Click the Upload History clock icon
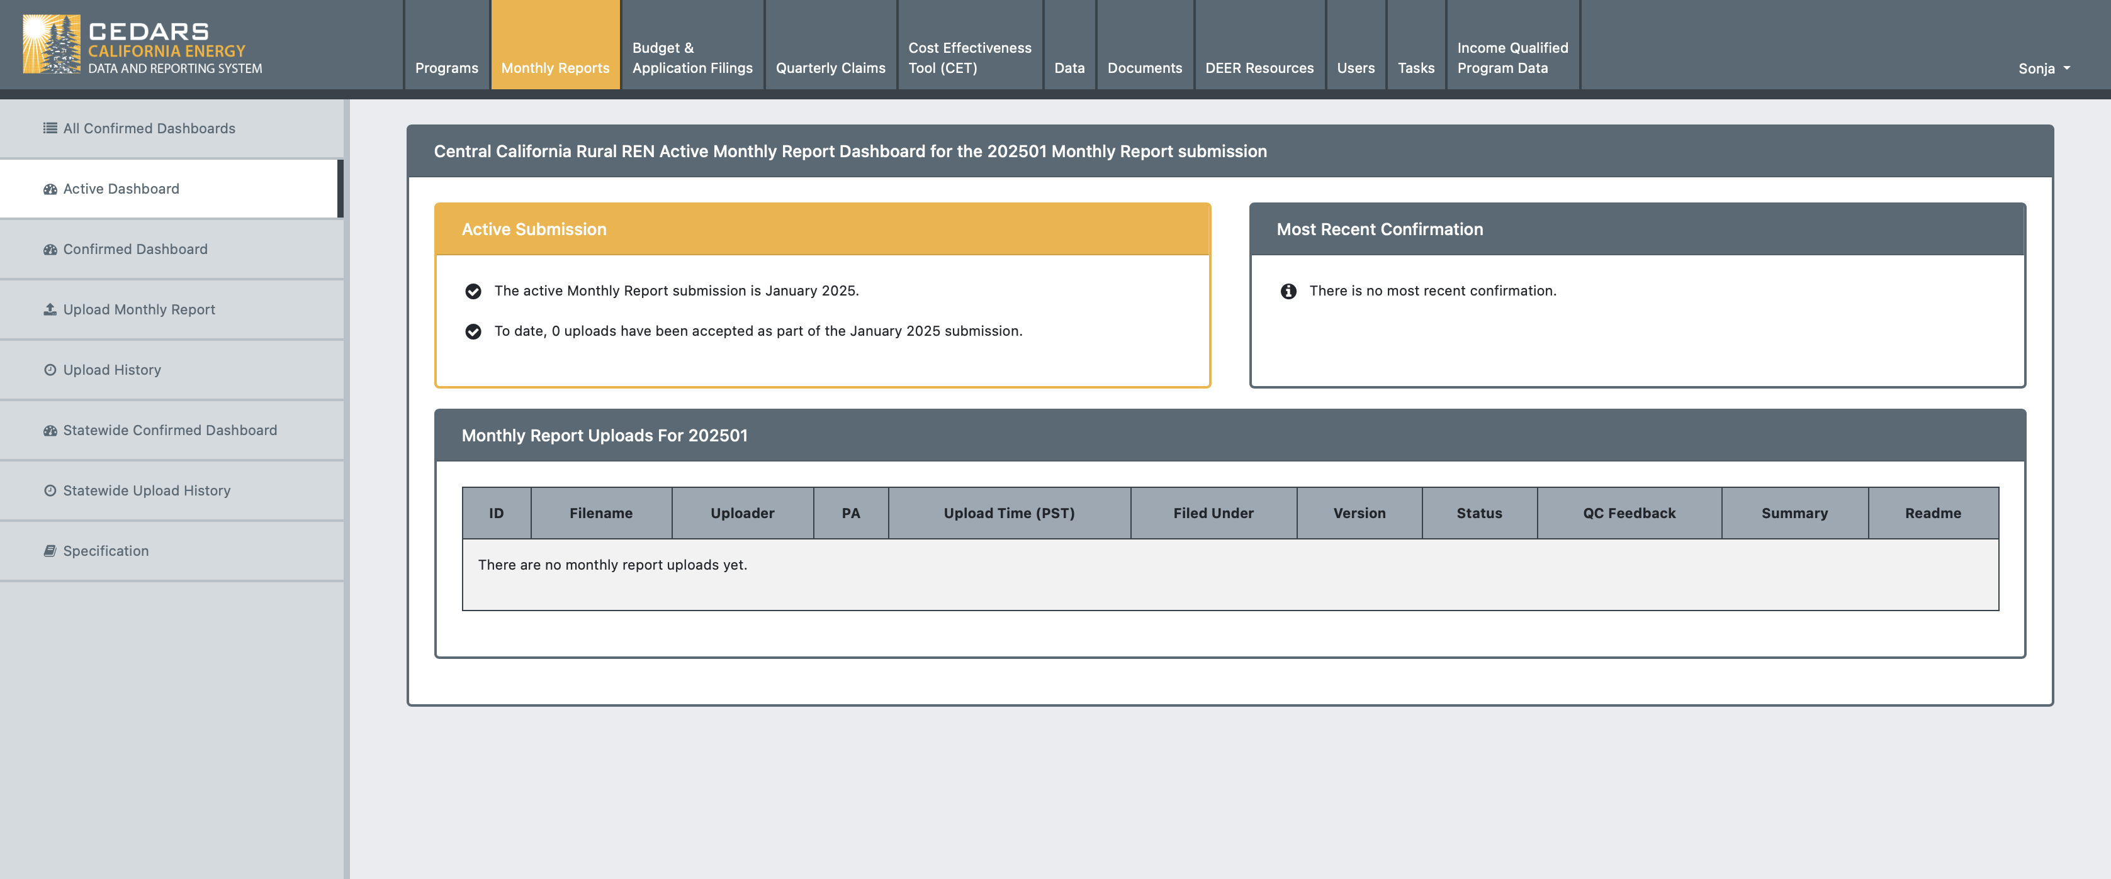2111x879 pixels. (50, 370)
